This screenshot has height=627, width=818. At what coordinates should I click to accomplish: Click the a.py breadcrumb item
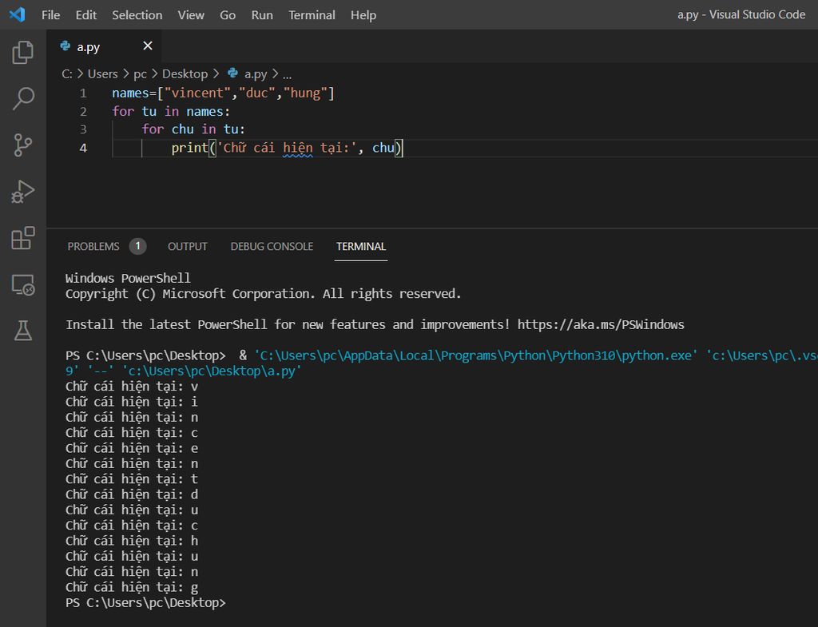(256, 73)
